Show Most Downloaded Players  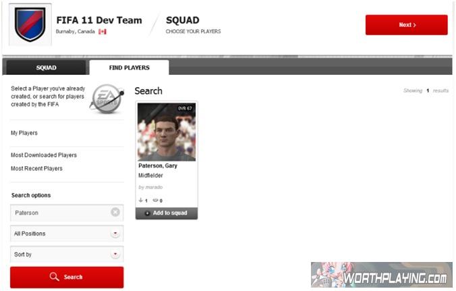click(x=44, y=155)
